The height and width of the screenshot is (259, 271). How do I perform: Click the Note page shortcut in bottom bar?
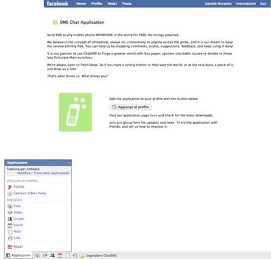[x=68, y=256]
